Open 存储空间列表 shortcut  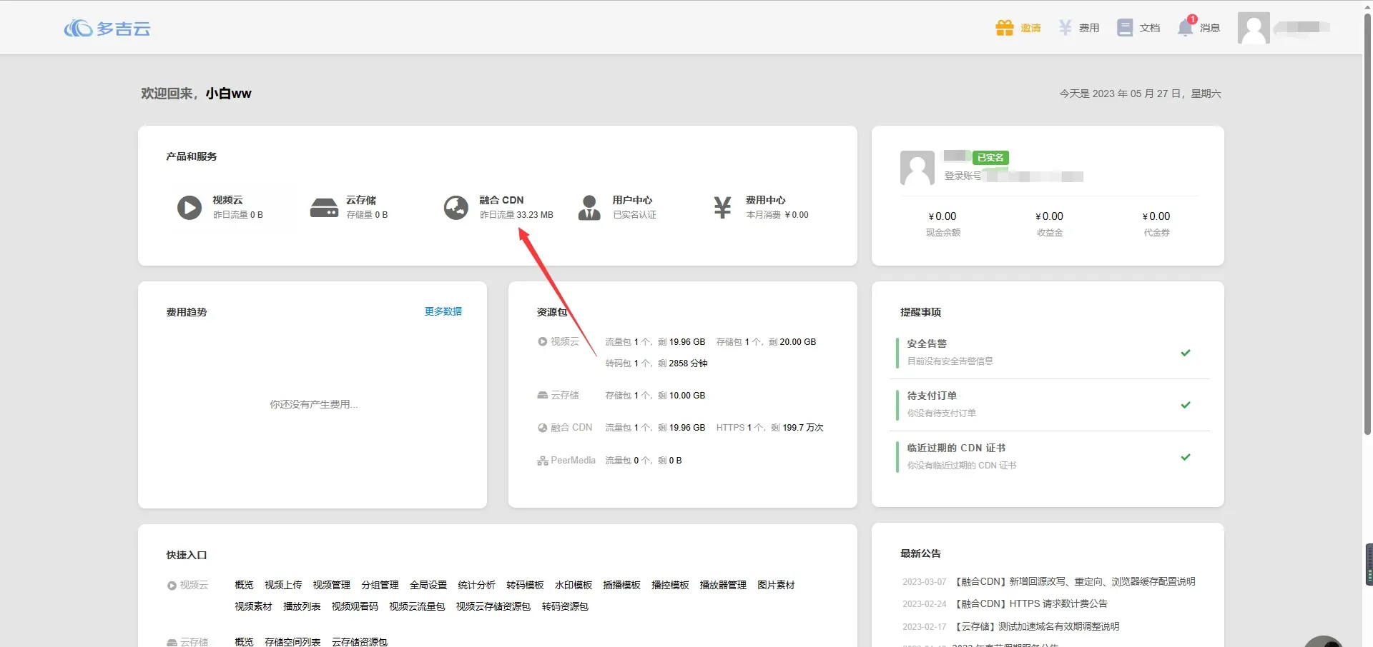tap(292, 642)
